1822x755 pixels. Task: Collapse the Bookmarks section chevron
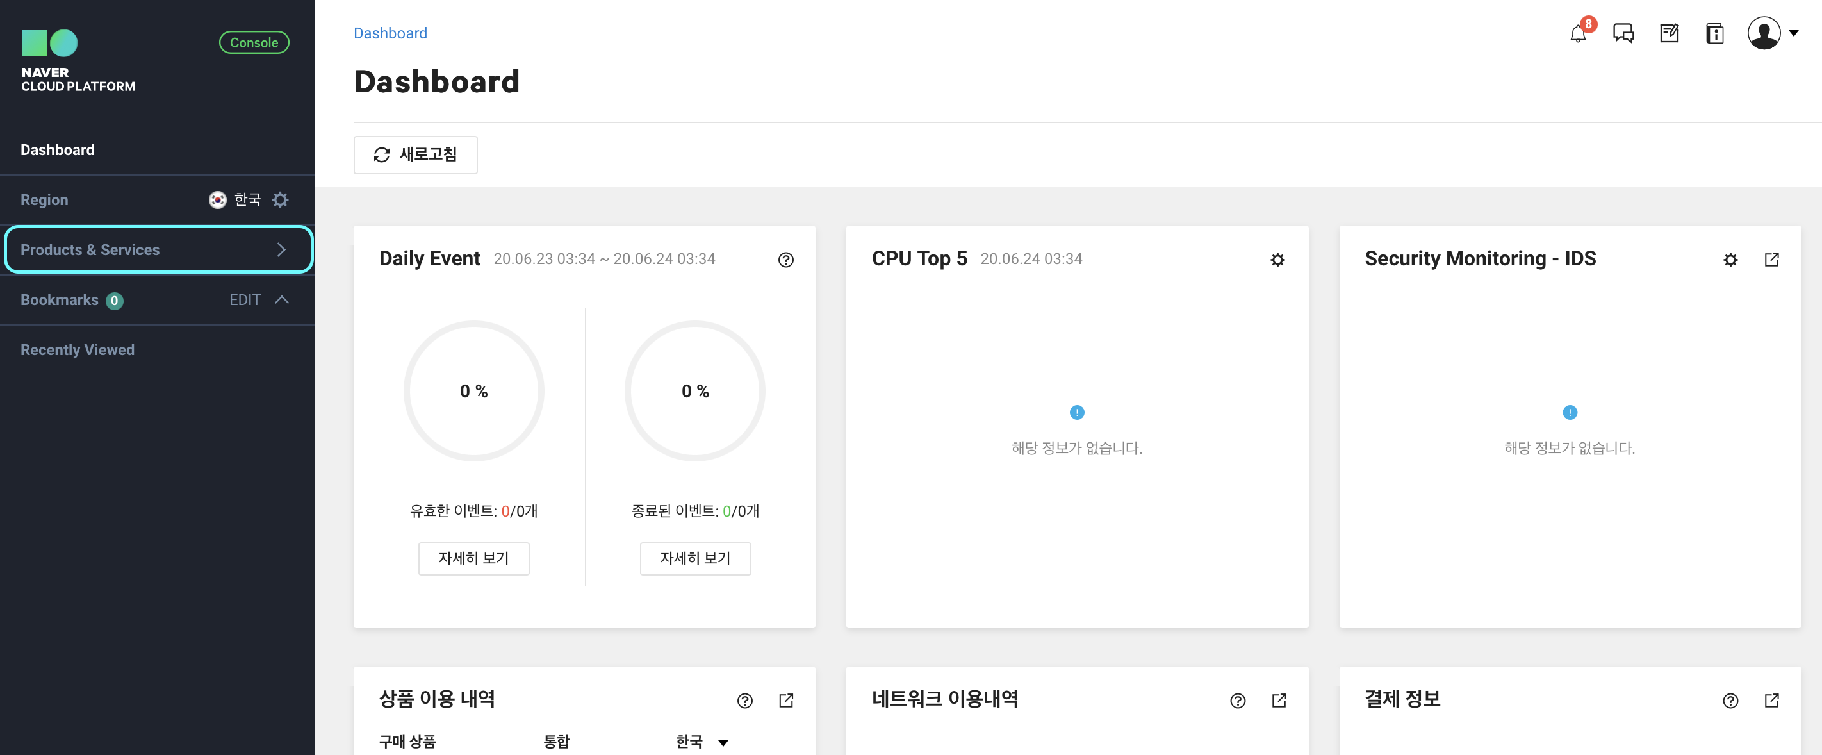click(x=281, y=300)
